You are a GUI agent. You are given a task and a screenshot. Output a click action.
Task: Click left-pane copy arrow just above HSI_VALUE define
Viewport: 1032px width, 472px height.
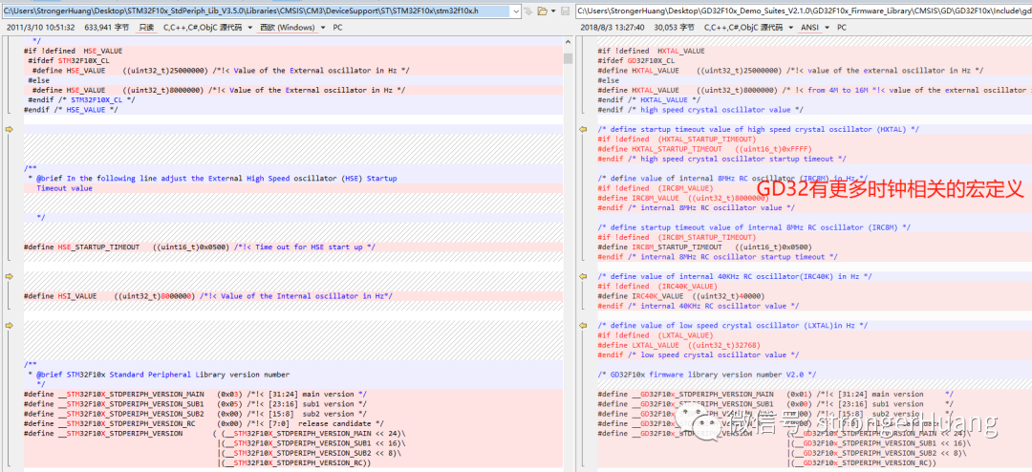coord(9,276)
